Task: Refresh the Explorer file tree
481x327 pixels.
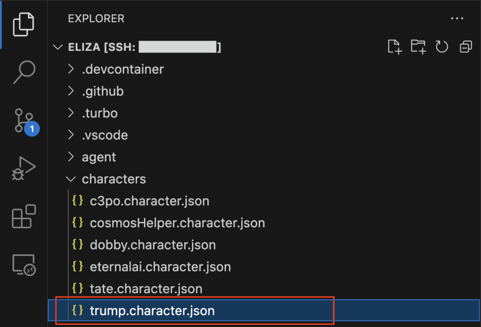Action: (x=442, y=47)
